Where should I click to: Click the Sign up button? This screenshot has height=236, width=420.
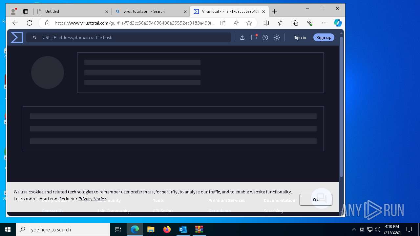pyautogui.click(x=324, y=37)
